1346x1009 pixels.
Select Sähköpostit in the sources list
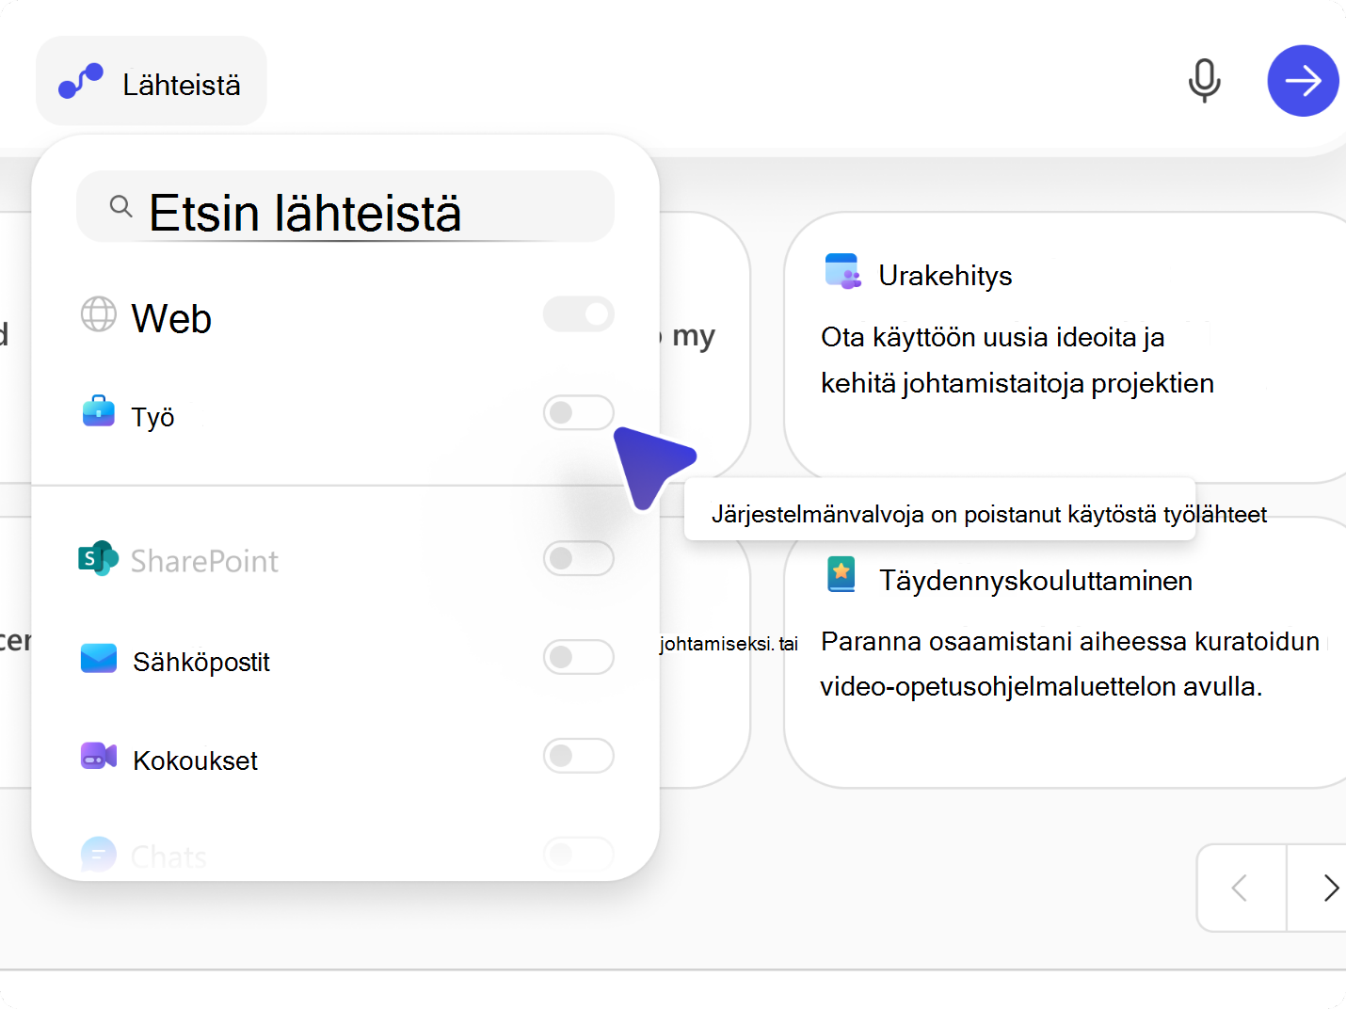tap(201, 663)
